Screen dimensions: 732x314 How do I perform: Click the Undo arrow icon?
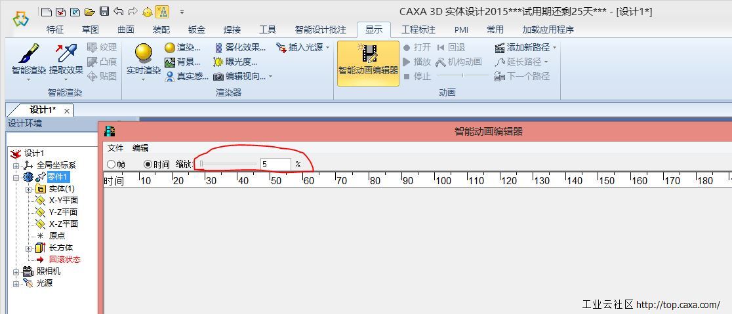point(119,12)
